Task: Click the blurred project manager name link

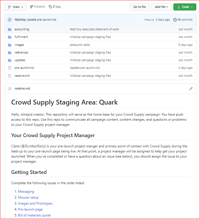Action: [29, 146]
